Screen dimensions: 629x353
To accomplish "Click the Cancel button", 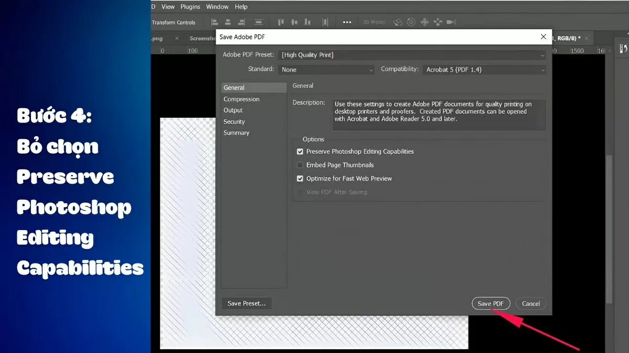I will click(530, 304).
